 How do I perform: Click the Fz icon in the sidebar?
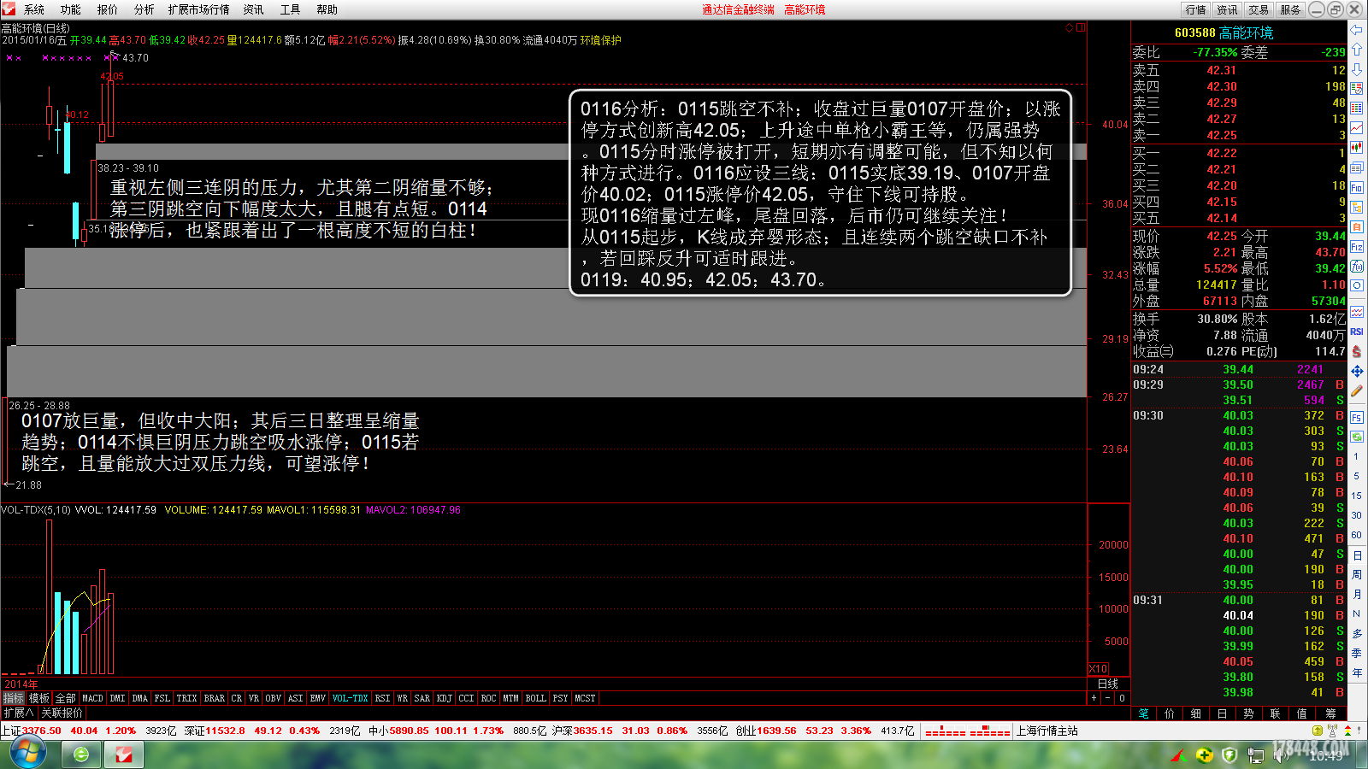tap(1357, 247)
